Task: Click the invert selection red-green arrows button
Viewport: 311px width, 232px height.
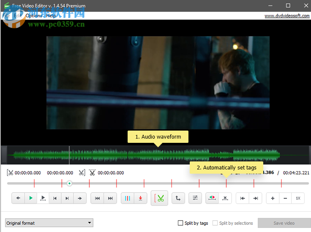Action: pyautogui.click(x=212, y=198)
